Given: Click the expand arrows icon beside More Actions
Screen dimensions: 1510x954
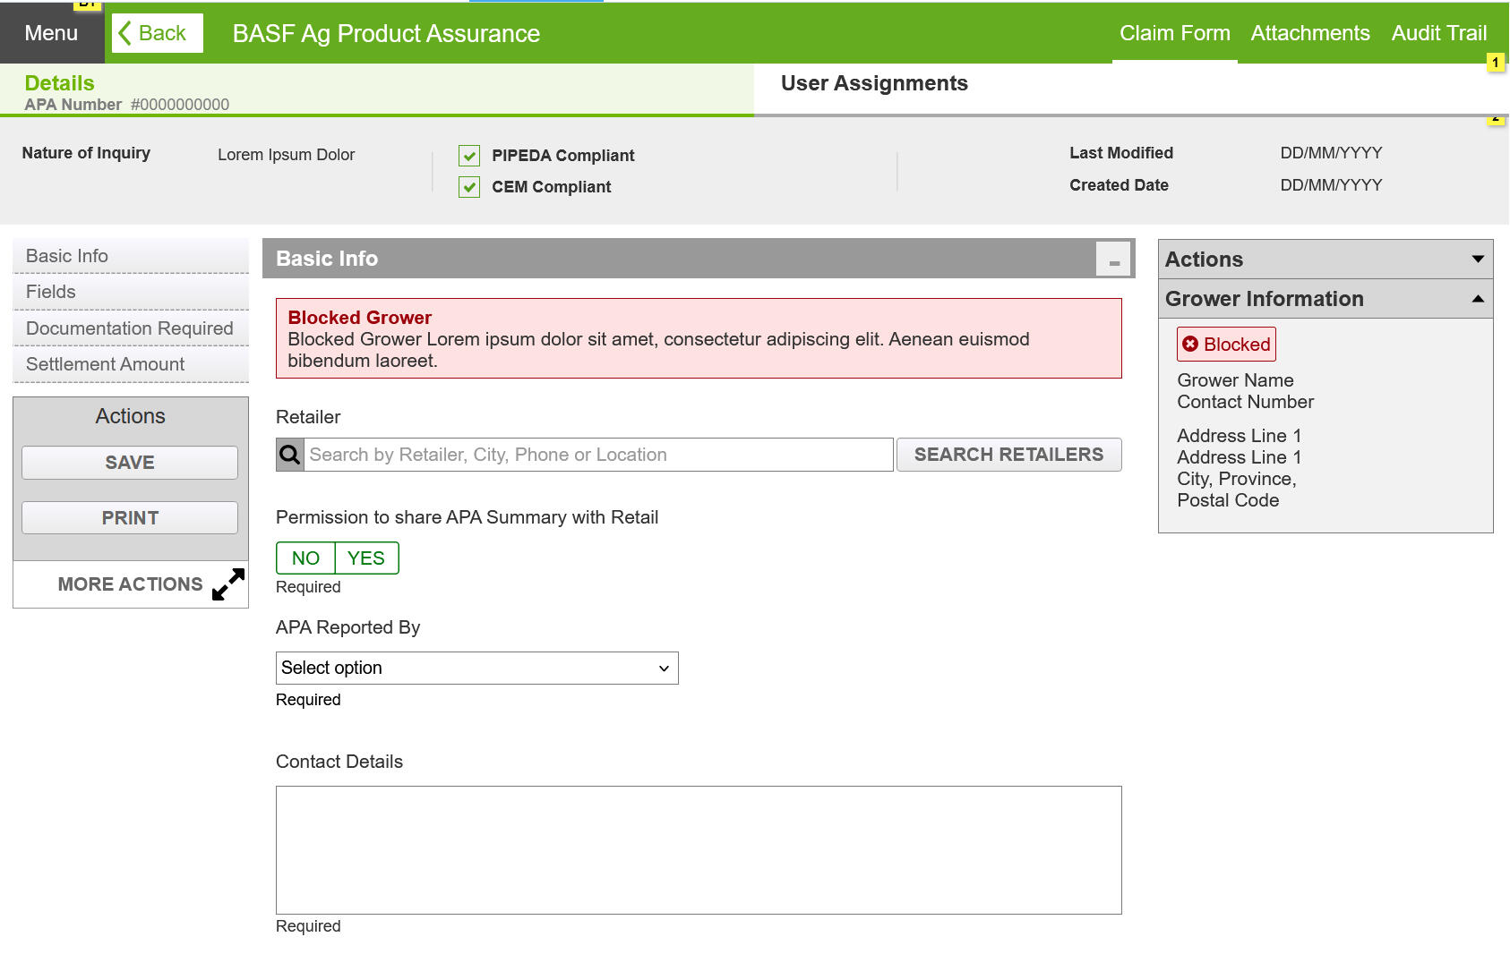Looking at the screenshot, I should coord(228,584).
